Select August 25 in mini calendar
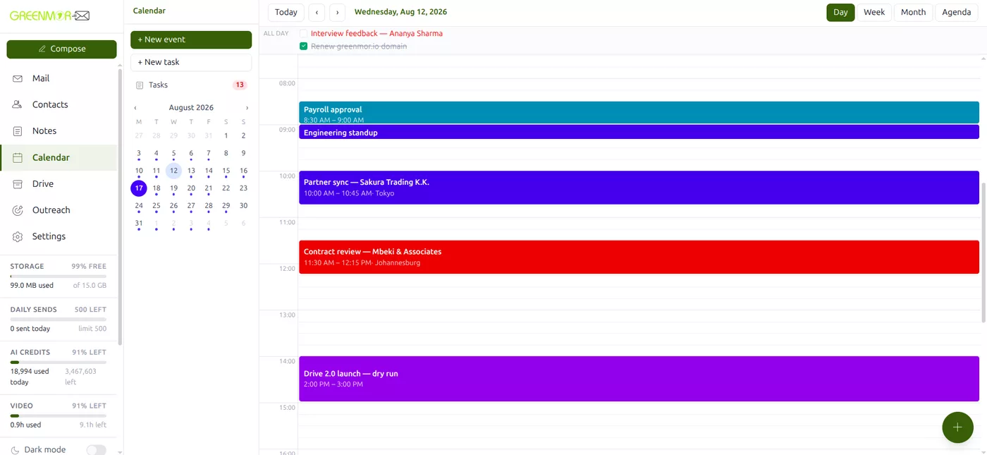Image resolution: width=987 pixels, height=455 pixels. (x=157, y=206)
